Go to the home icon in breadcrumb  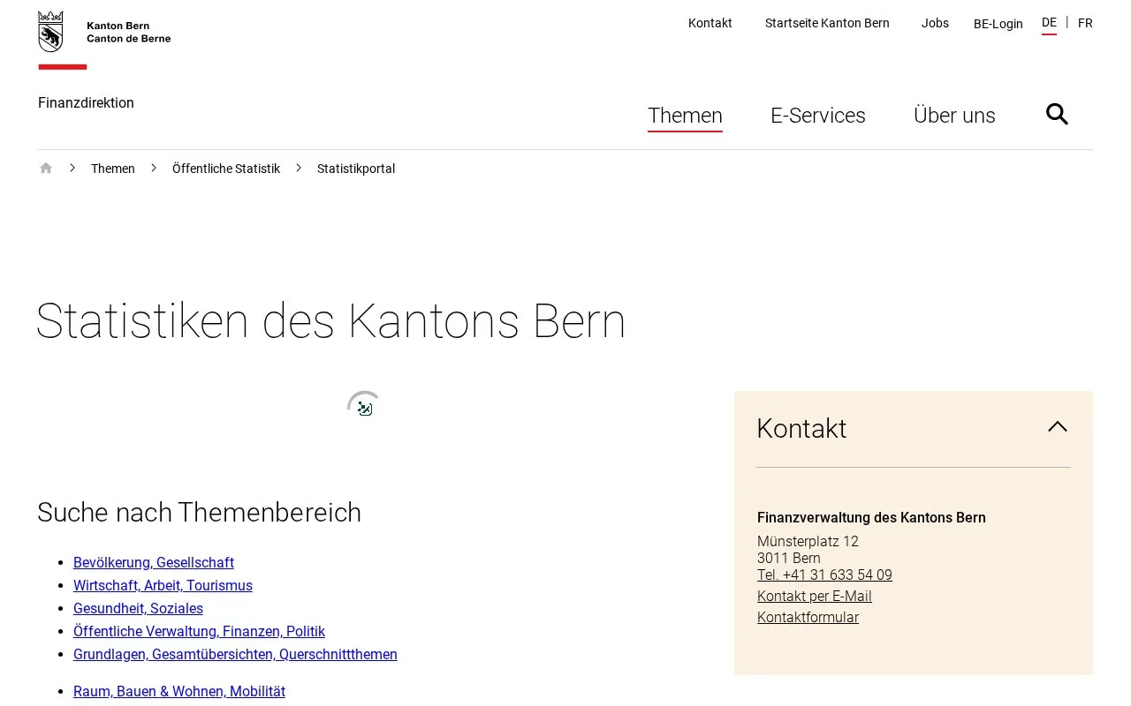pos(46,169)
